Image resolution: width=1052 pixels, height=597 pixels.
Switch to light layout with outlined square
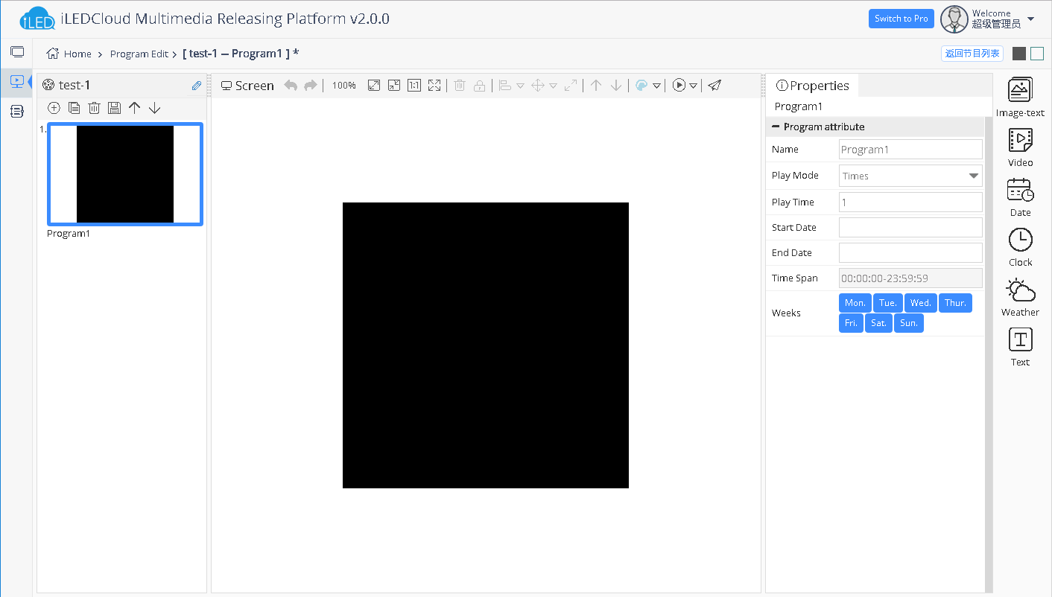1037,54
